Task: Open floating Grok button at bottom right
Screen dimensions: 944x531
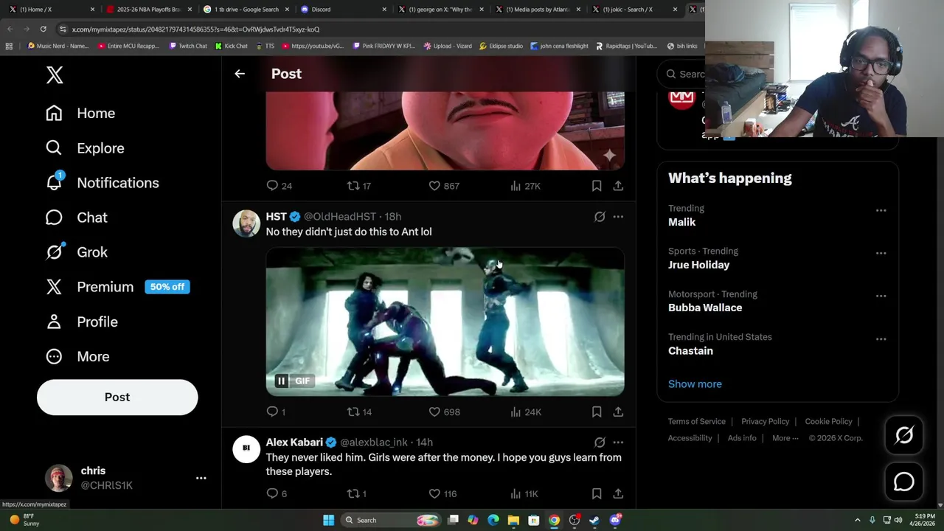Action: point(904,435)
